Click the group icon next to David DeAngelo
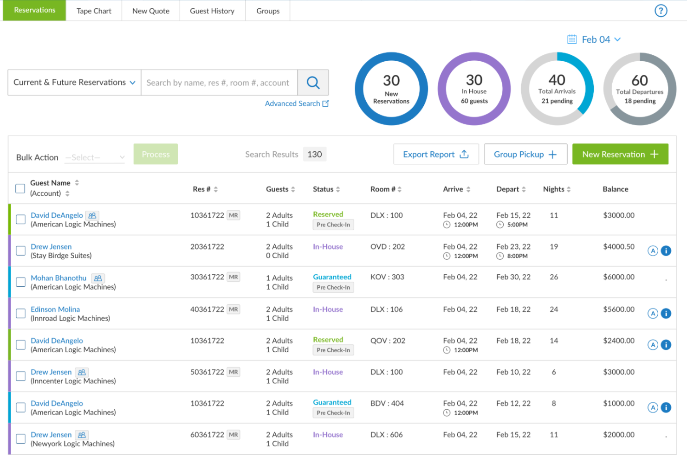Screen dimensions: 687x458 pyautogui.click(x=91, y=215)
